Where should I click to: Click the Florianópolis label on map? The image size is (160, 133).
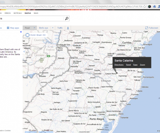pyautogui.click(x=149, y=77)
